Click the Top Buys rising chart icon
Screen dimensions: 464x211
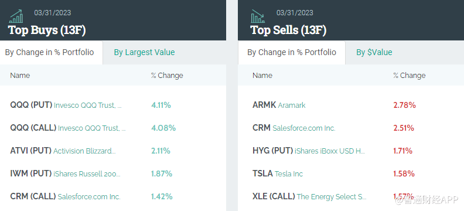16,16
